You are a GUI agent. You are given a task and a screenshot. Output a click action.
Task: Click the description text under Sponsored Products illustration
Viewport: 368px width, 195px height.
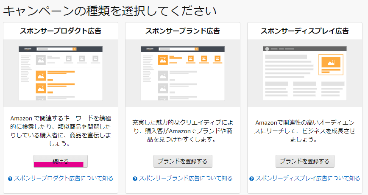(60, 131)
